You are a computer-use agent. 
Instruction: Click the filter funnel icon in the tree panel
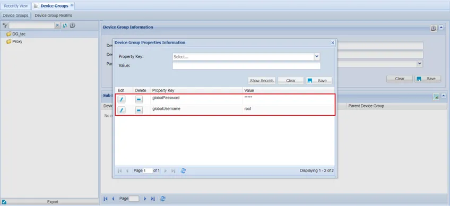click(x=5, y=25)
